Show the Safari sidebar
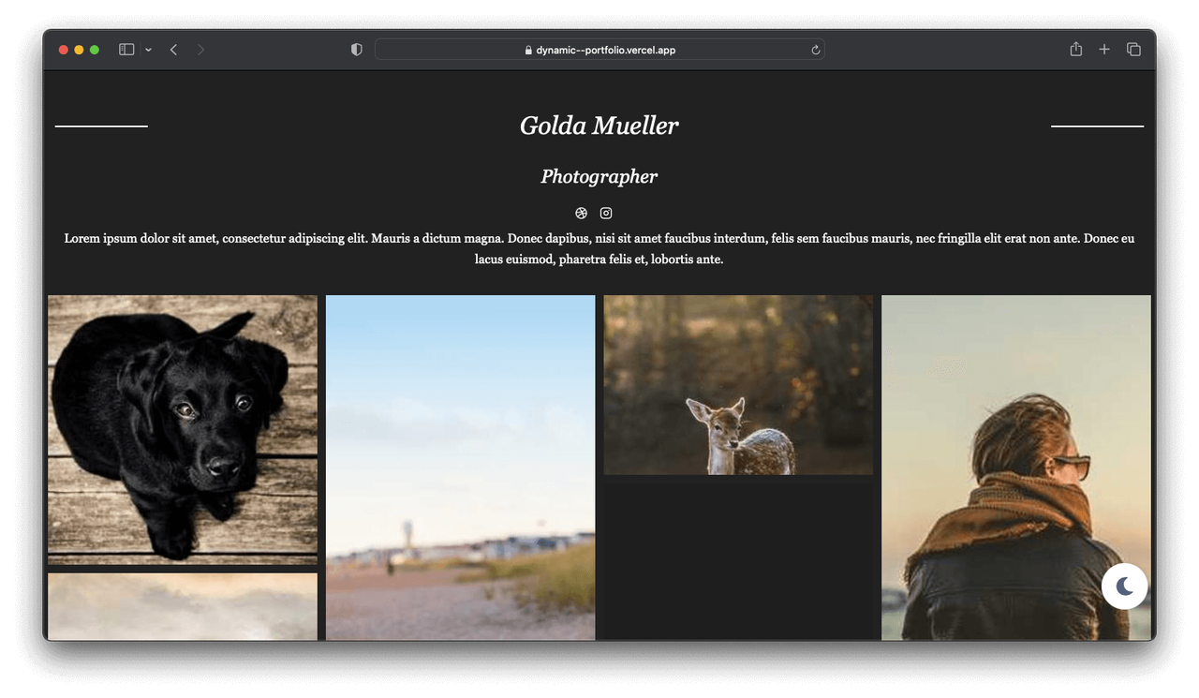This screenshot has height=698, width=1199. (x=126, y=50)
